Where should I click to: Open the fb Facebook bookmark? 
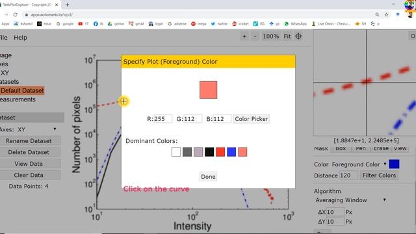[x=98, y=24]
